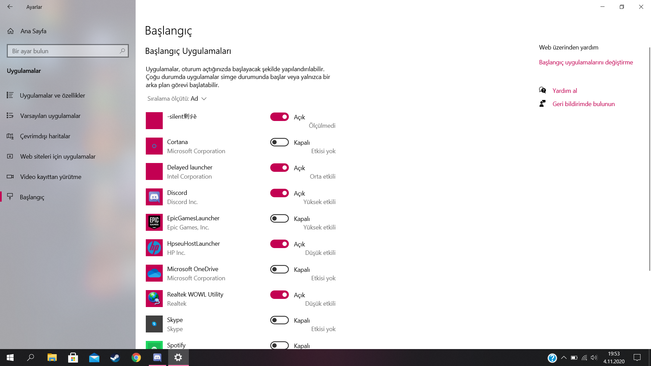Open Video kayıttan yürütme section
Screen dimensions: 651x366
pyautogui.click(x=68, y=177)
